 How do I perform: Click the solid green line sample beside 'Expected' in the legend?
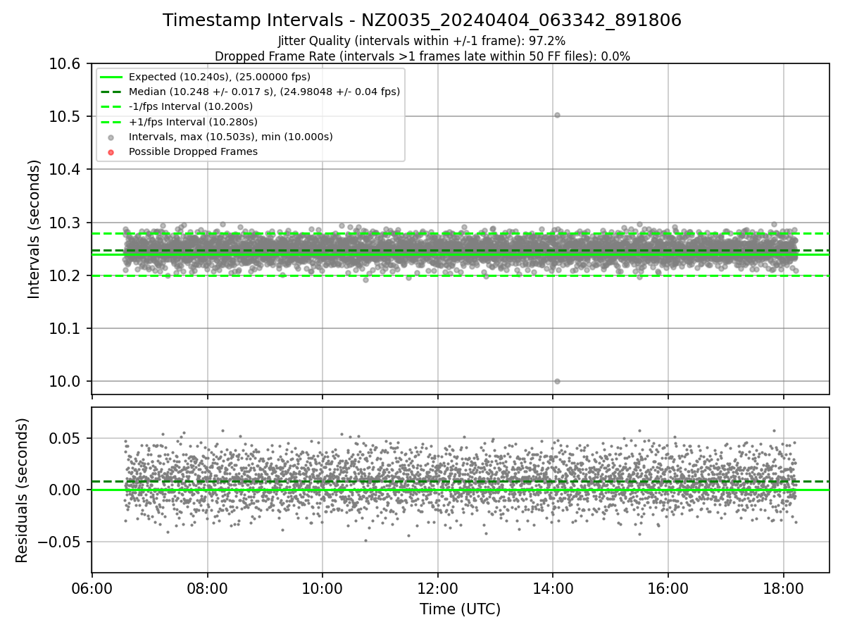click(x=111, y=77)
